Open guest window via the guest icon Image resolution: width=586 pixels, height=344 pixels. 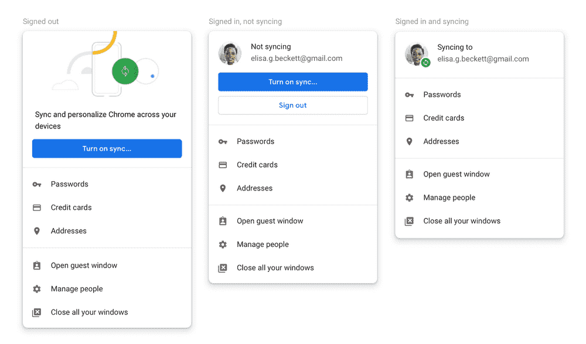pos(37,265)
